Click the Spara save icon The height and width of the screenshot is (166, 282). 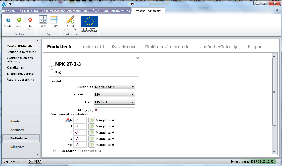tap(8, 20)
